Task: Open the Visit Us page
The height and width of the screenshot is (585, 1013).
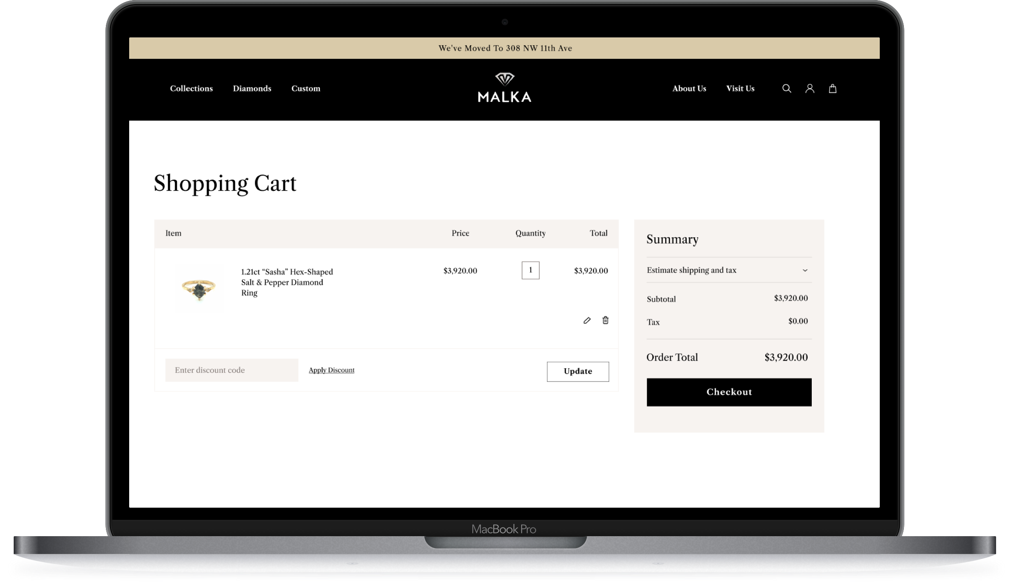Action: [x=740, y=89]
